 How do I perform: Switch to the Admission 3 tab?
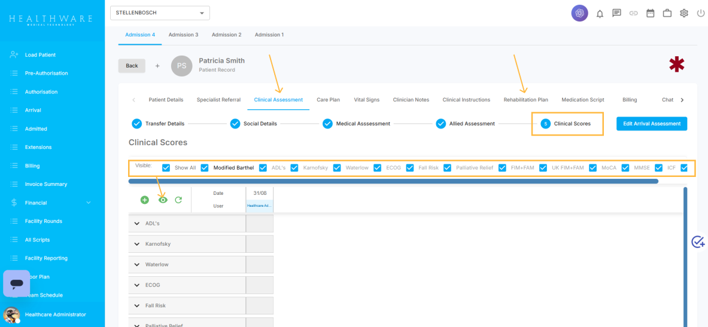tap(183, 35)
